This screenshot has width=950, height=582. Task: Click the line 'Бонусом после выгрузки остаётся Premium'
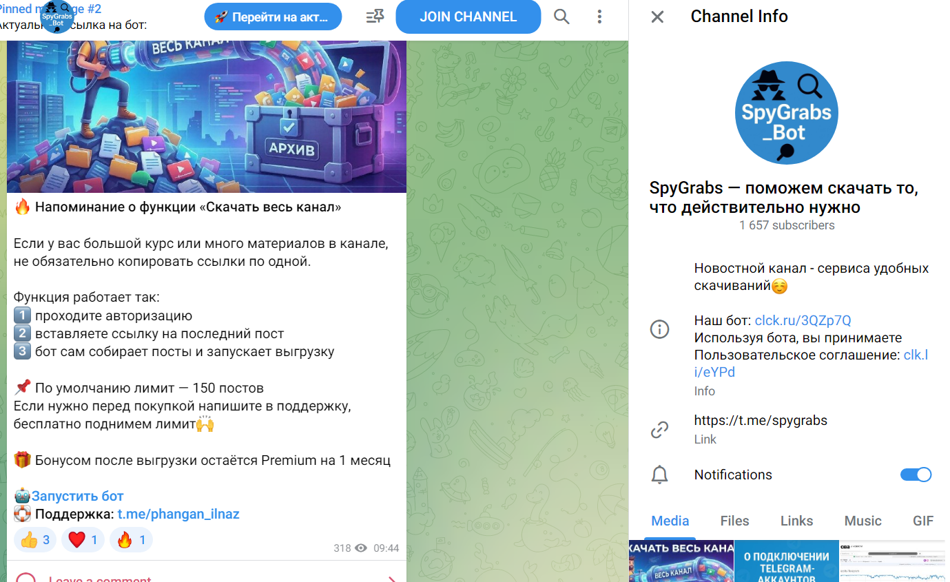[213, 460]
